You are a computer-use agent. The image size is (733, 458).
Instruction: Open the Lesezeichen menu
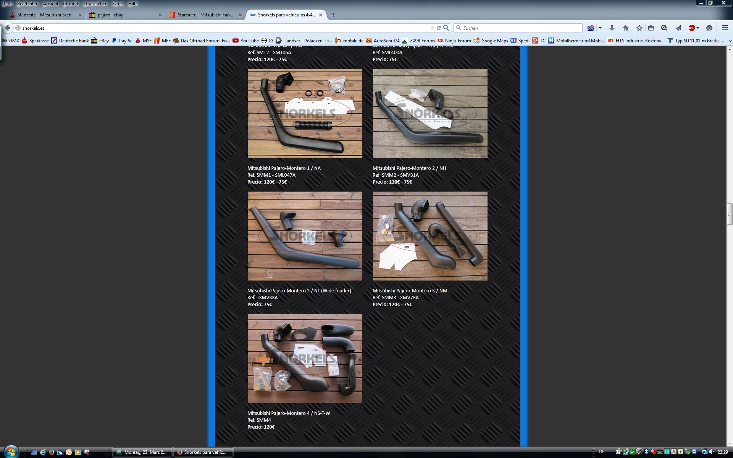pos(95,4)
